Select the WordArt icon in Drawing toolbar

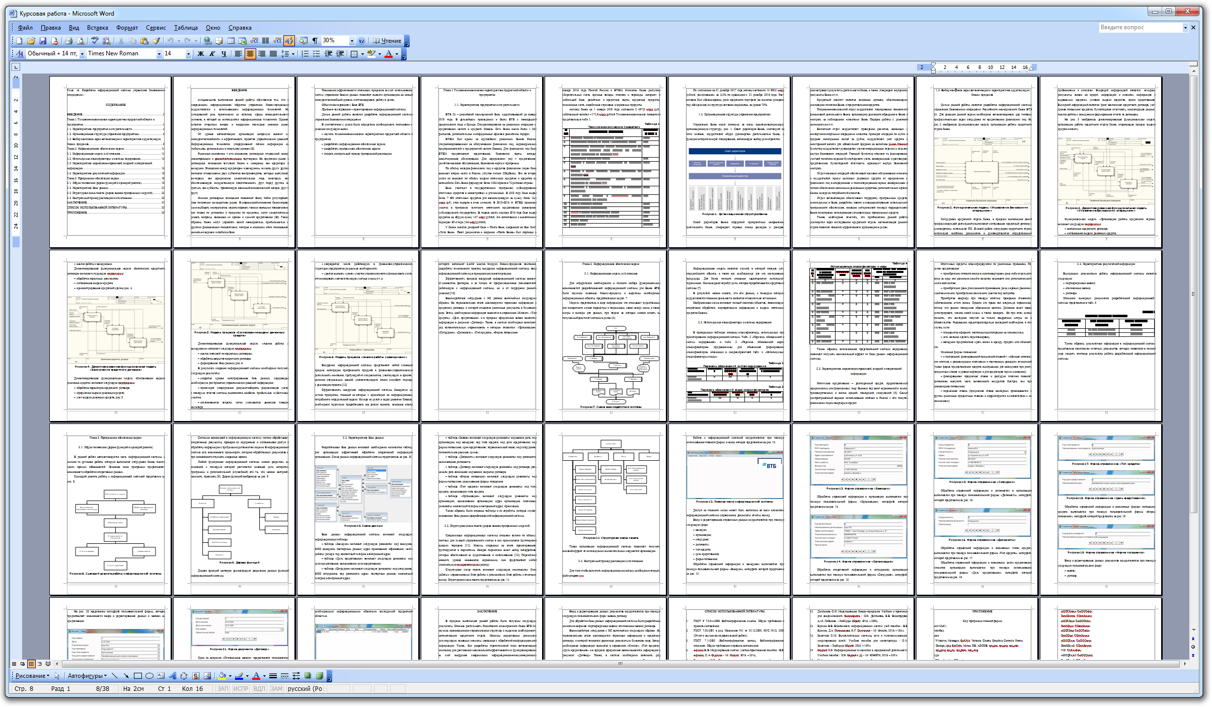click(x=172, y=676)
